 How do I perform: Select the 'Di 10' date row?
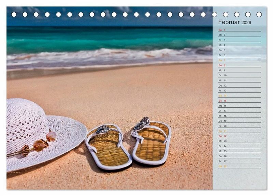(x=240, y=75)
